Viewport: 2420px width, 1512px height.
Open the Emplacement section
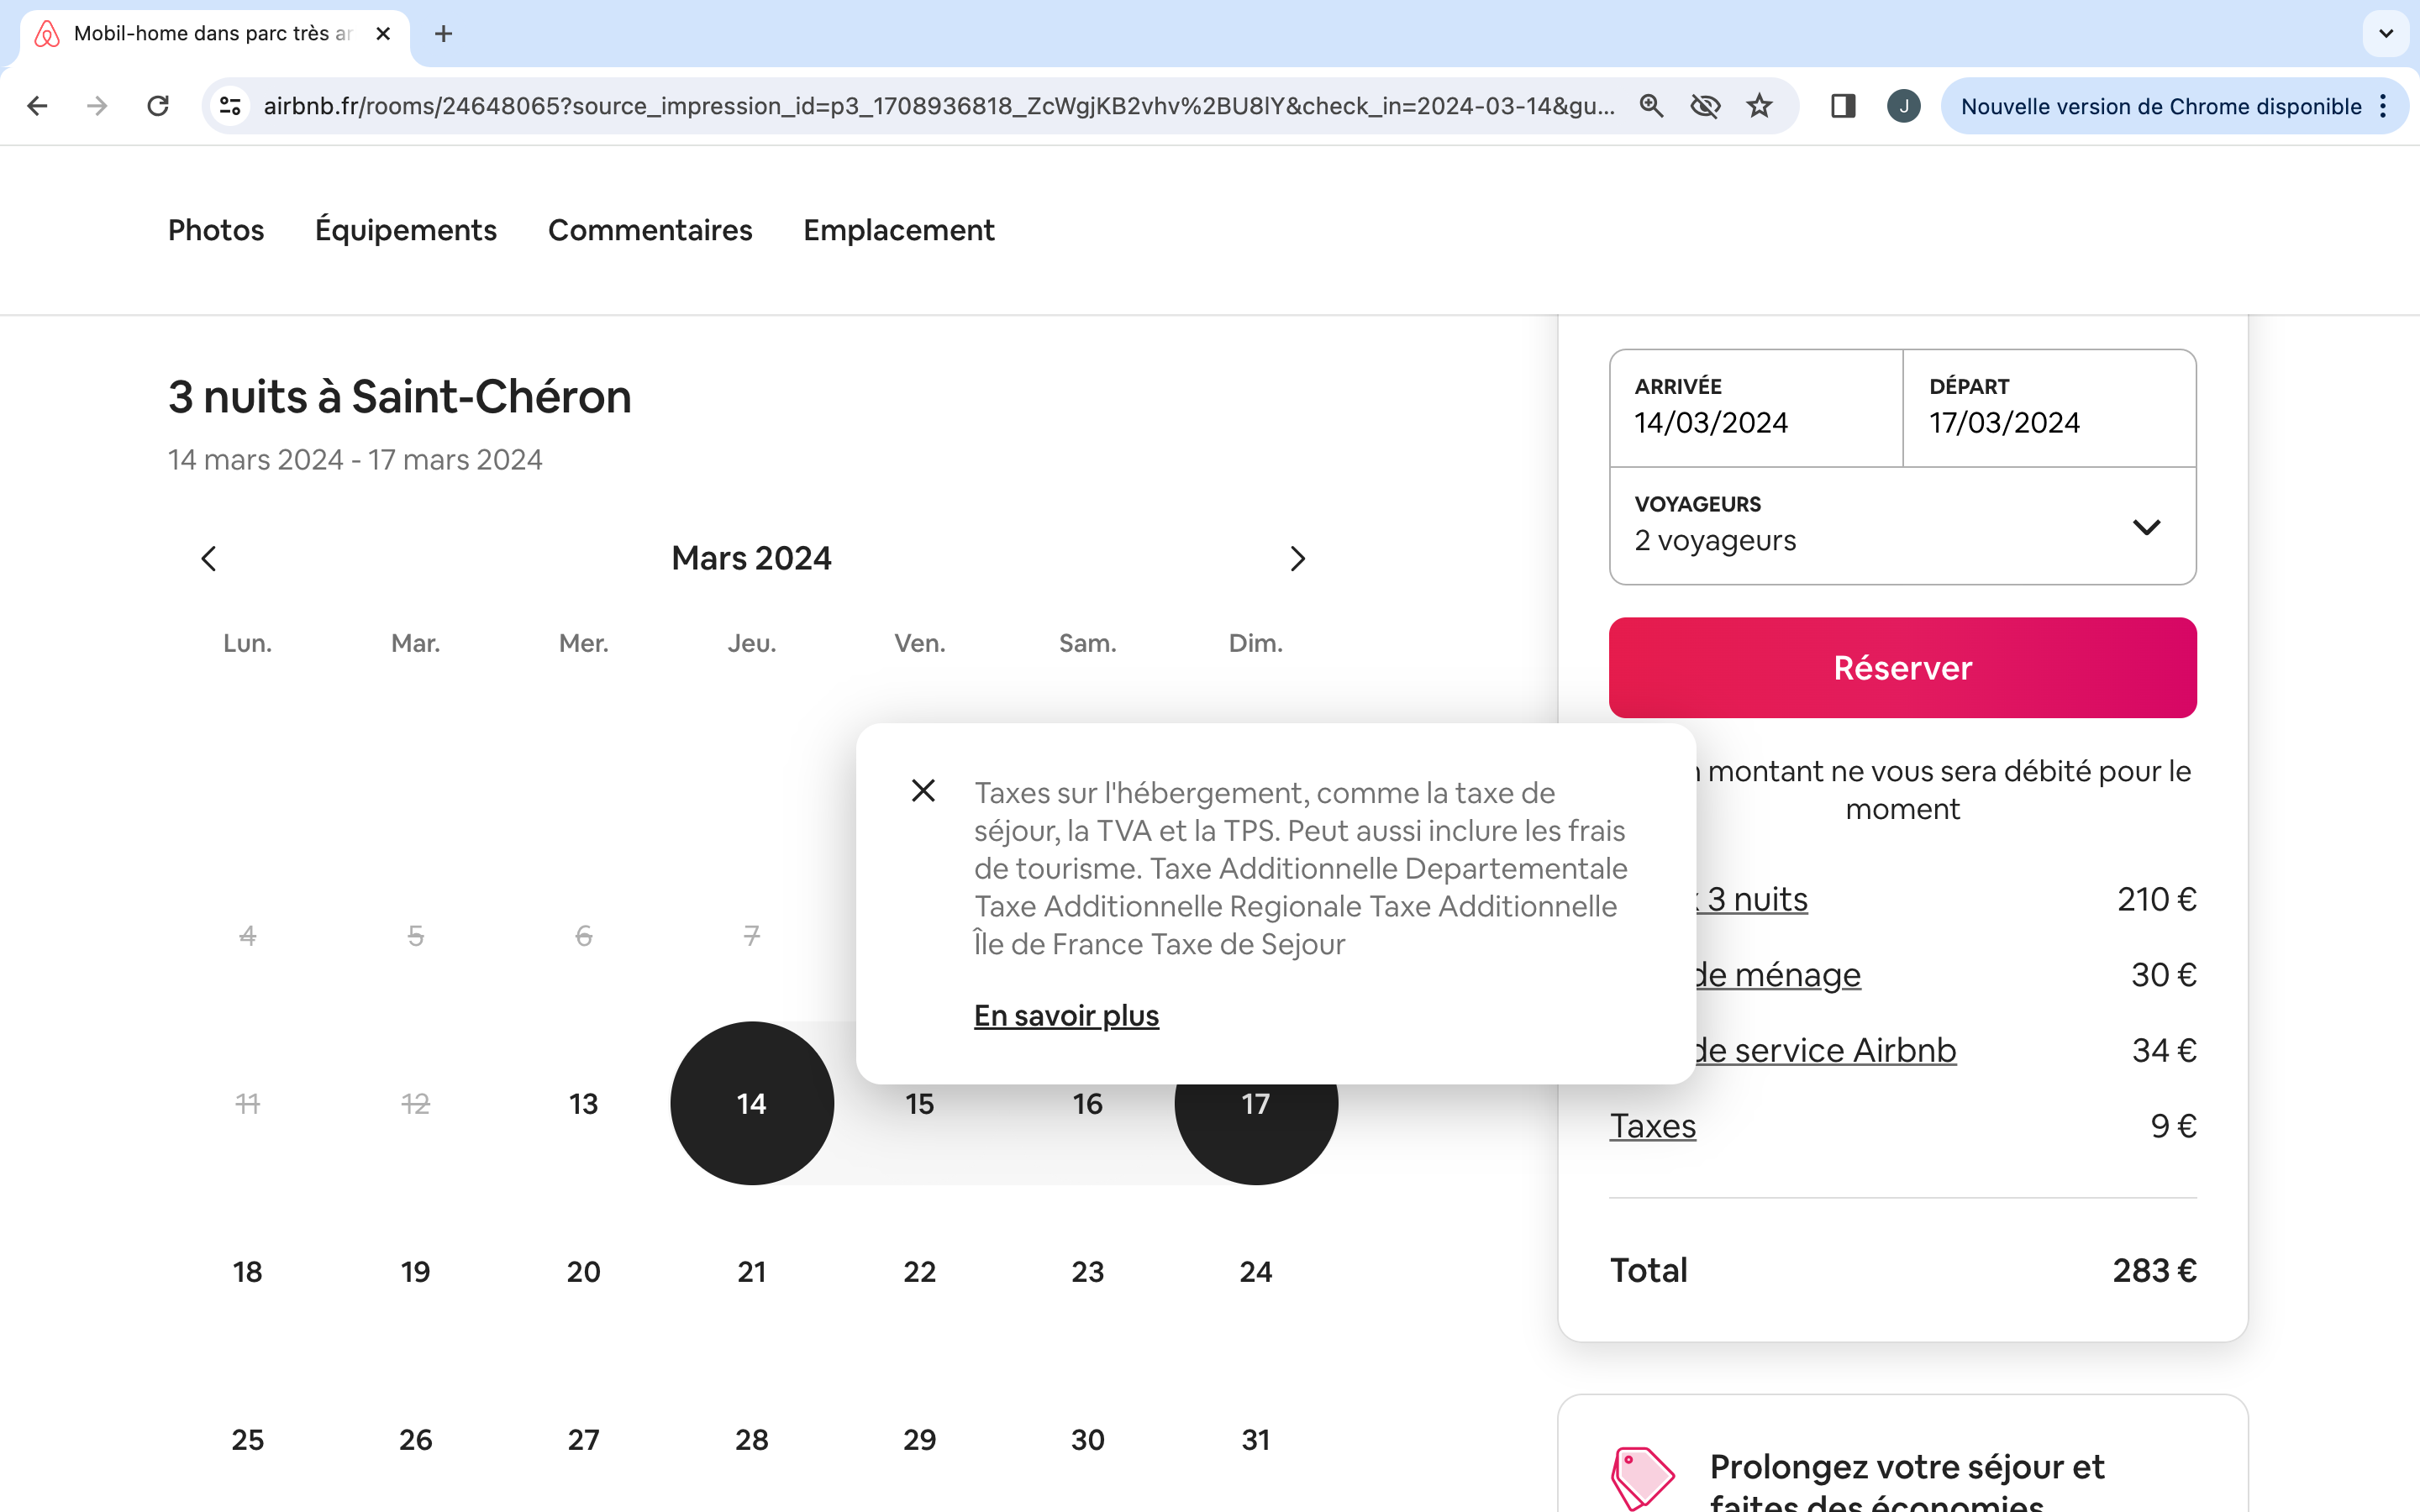click(x=898, y=230)
